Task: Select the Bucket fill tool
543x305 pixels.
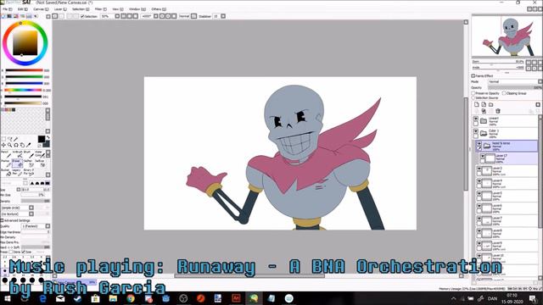Action: click(x=6, y=172)
